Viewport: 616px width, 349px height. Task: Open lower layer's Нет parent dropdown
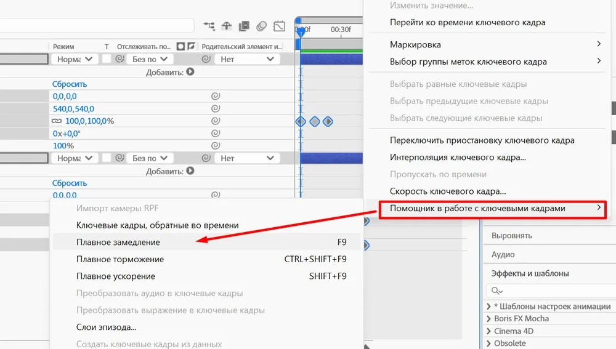tap(247, 158)
